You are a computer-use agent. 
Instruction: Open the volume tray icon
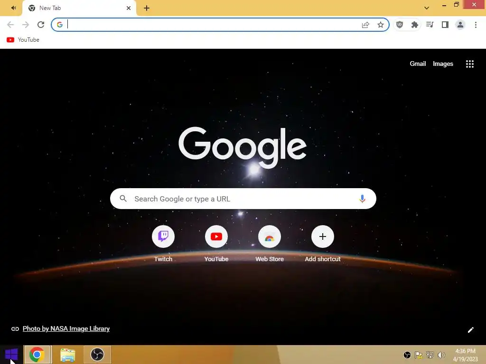pyautogui.click(x=441, y=355)
